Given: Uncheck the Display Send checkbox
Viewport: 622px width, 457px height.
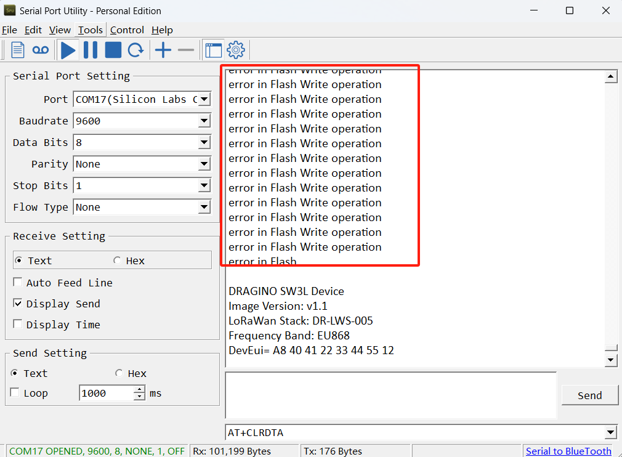Looking at the screenshot, I should pos(17,303).
